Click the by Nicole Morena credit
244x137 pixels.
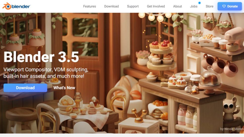pos(232,129)
